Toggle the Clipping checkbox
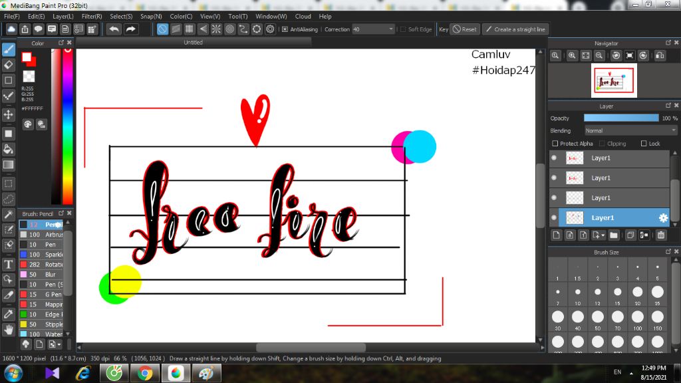 coord(602,144)
